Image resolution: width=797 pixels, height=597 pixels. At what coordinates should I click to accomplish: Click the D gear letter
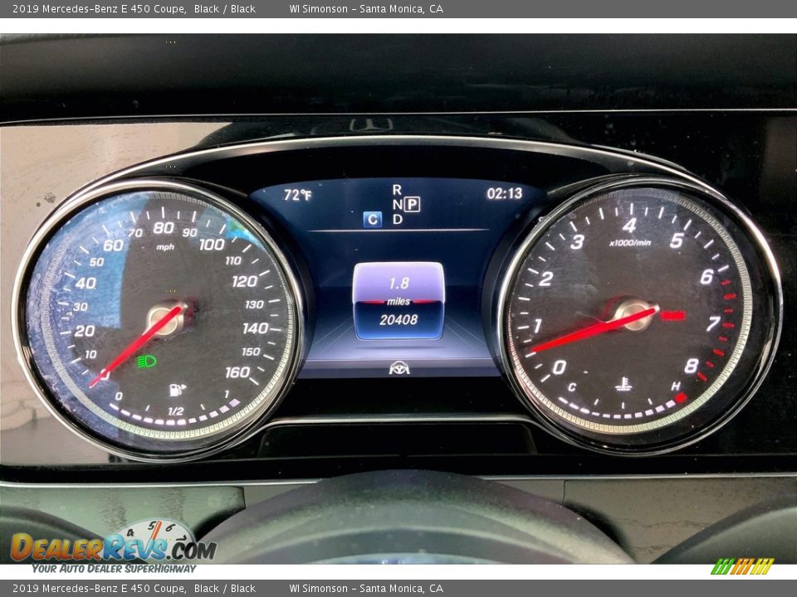[397, 219]
